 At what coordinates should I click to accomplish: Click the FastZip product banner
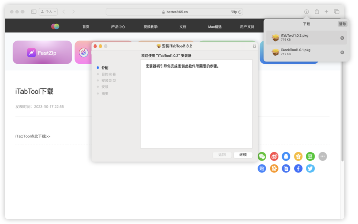[x=42, y=52]
